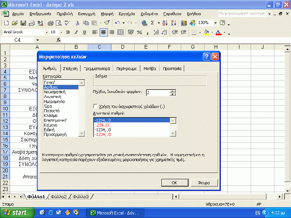This screenshot has width=291, height=218.
Task: Click the Percent style icon
Action: pos(139,33)
